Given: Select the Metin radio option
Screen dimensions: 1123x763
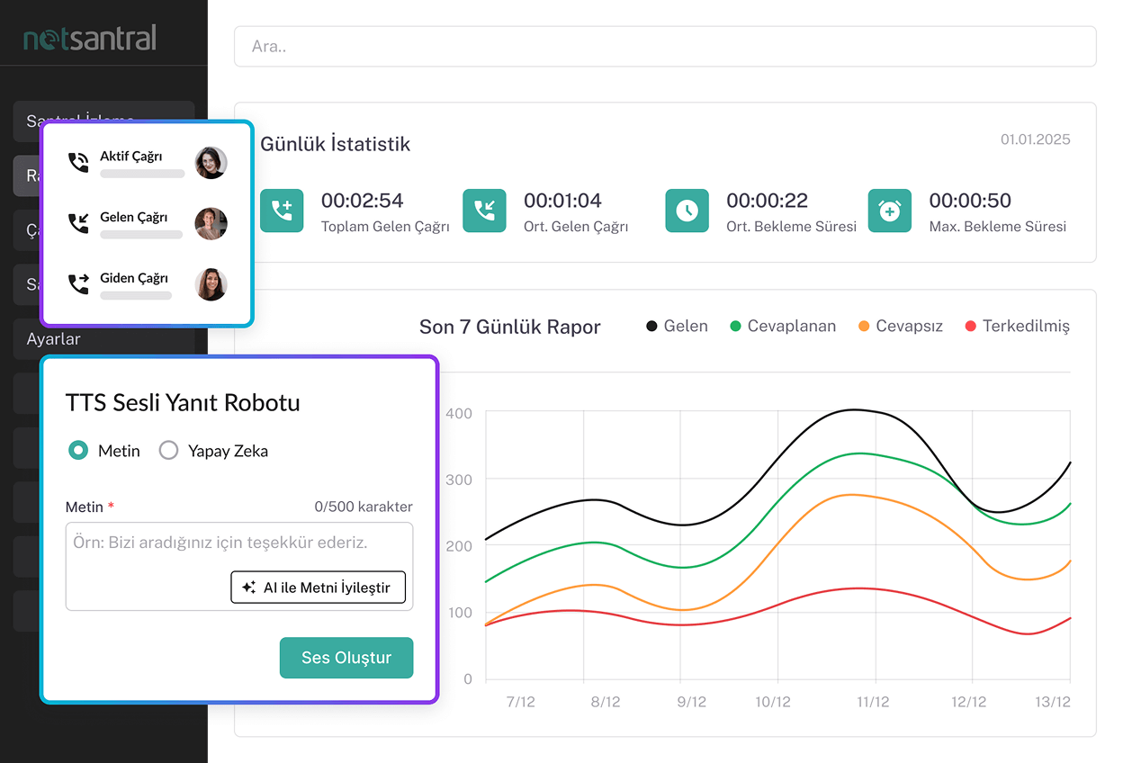Looking at the screenshot, I should tap(78, 451).
